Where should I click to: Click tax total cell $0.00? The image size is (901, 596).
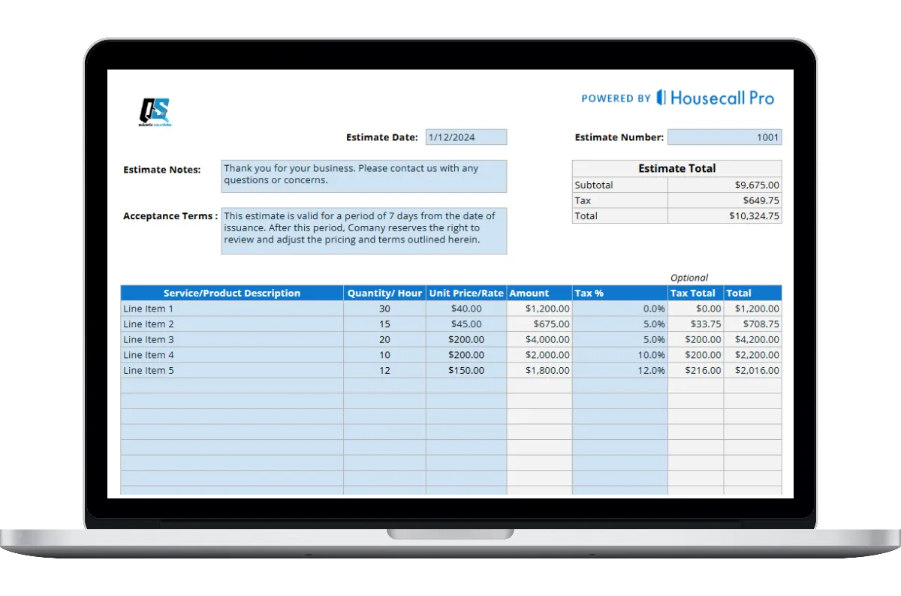(x=695, y=309)
